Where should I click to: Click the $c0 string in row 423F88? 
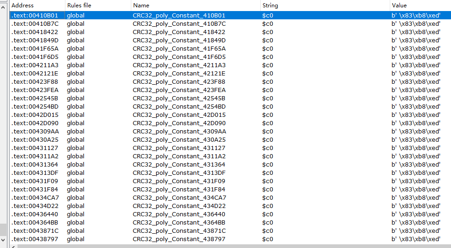268,82
